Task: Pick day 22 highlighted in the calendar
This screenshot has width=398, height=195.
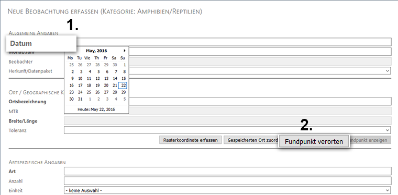Action: [123, 86]
